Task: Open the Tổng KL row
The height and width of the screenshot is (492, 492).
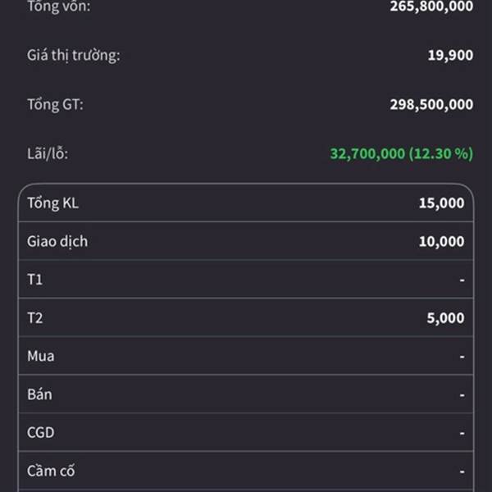Action: 246,203
